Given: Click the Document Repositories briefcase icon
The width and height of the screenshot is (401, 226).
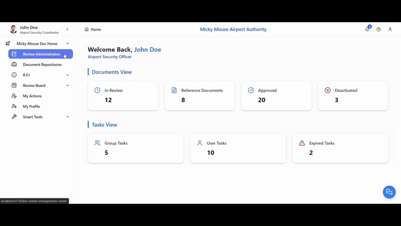Looking at the screenshot, I should coord(14,65).
